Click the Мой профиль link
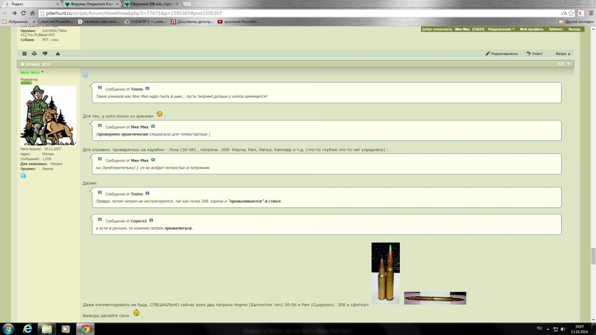 [x=531, y=29]
